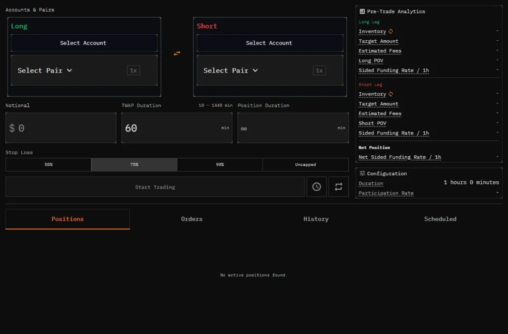This screenshot has width=508, height=334.
Task: Select the 90% stop loss option
Action: [220, 165]
